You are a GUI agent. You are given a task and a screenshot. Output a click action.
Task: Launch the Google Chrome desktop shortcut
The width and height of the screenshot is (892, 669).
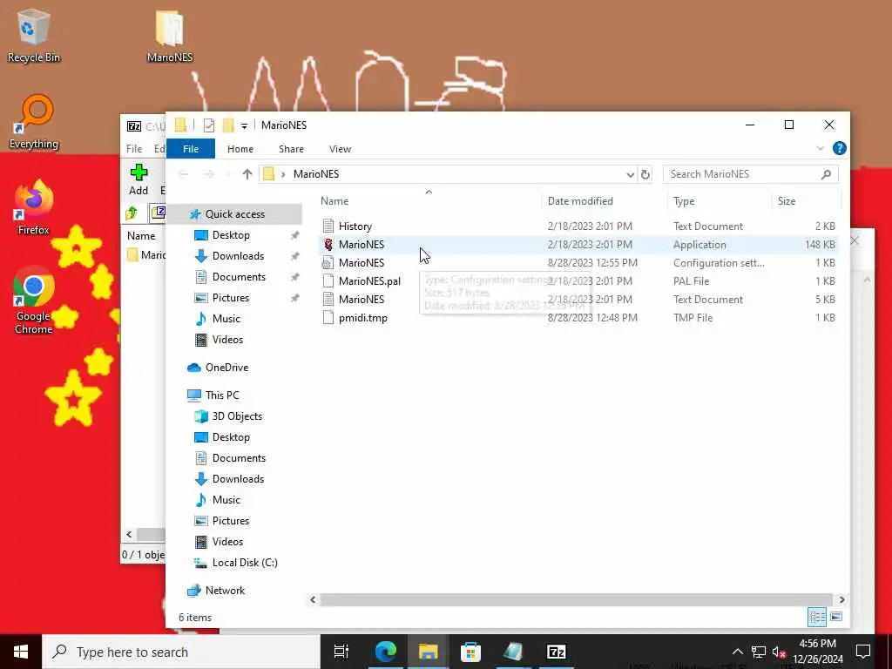point(34,301)
